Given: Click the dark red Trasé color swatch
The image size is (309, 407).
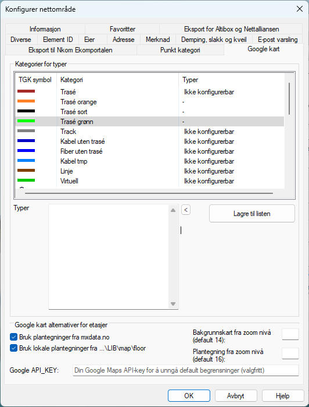Looking at the screenshot, I should tap(26, 91).
